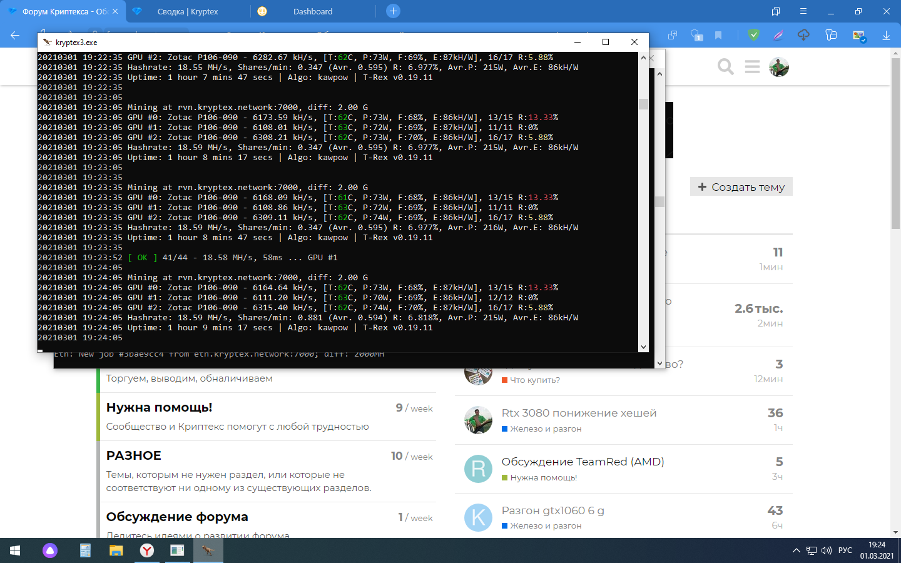
Task: Click reply count 43 on gtx1060 topic
Action: click(x=775, y=510)
